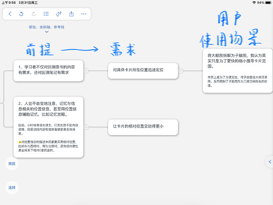Collapse branch circle after card 2 premise
This screenshot has height=205, width=273.
(x=86, y=127)
